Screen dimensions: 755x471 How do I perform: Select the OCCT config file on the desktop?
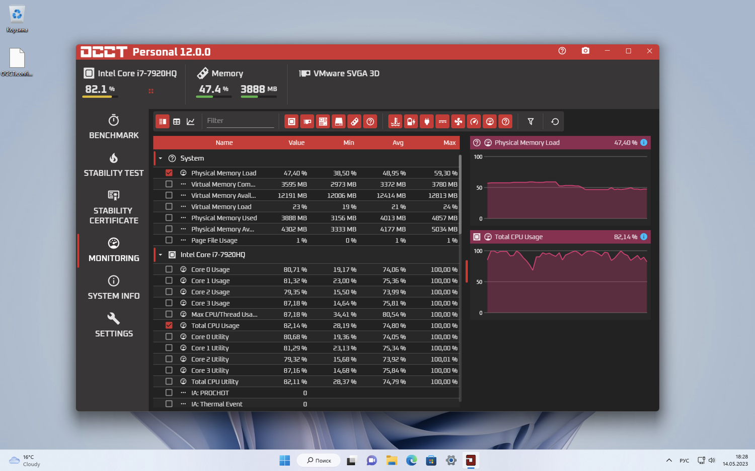click(17, 62)
